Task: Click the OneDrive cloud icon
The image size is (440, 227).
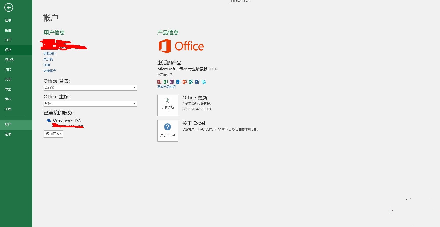Action: (x=49, y=120)
